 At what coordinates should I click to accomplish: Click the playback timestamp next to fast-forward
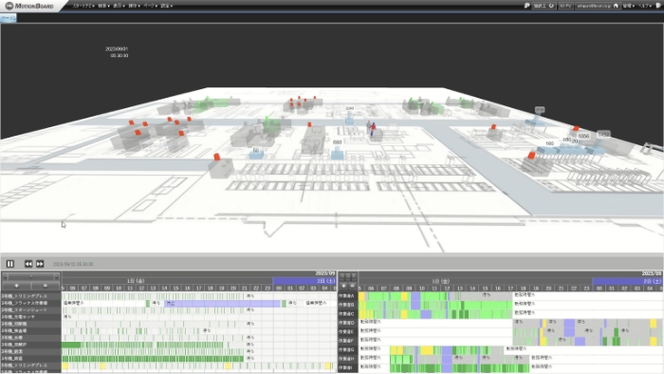(73, 264)
